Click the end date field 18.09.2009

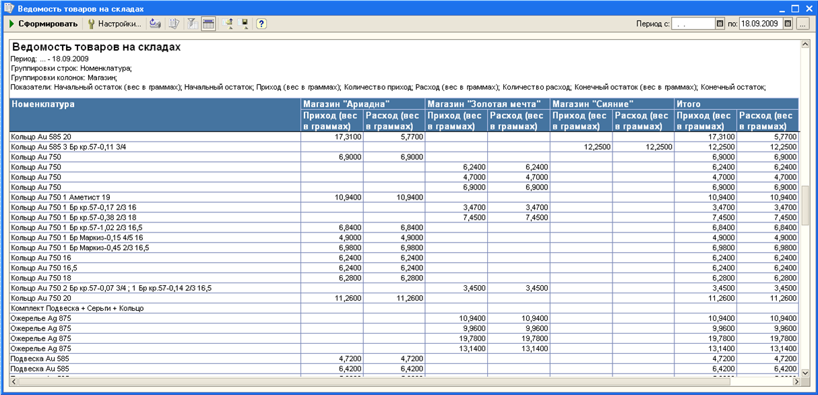click(761, 24)
